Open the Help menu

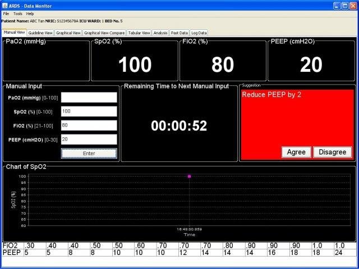click(x=30, y=13)
